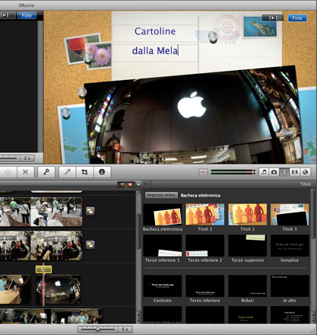Click the 'Cartoline' title text line
The width and height of the screenshot is (317, 335).
pyautogui.click(x=155, y=31)
